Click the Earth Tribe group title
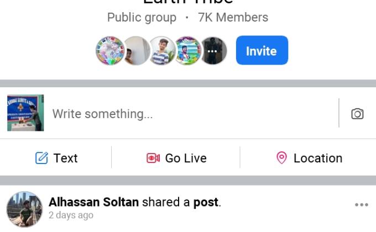The width and height of the screenshot is (376, 232). [x=188, y=2]
